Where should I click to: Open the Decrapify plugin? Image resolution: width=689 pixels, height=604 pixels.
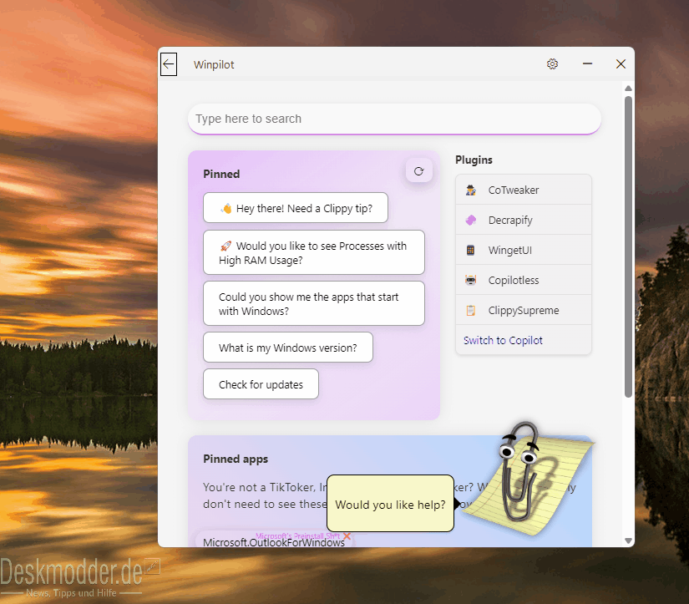pyautogui.click(x=524, y=220)
